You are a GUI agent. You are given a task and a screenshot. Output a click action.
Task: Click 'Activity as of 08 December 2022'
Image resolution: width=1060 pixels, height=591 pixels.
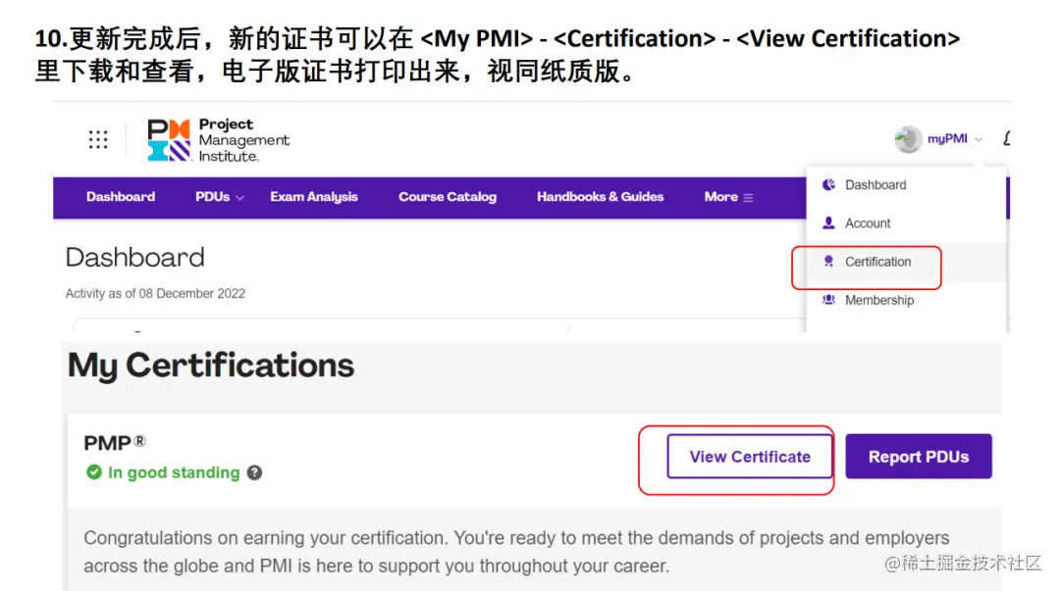(155, 294)
